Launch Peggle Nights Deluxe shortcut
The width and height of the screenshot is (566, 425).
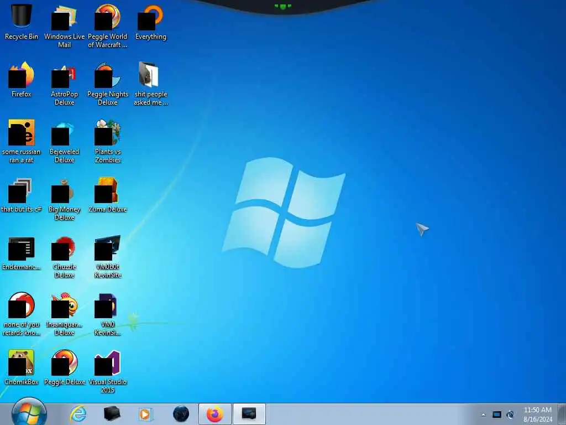(108, 83)
